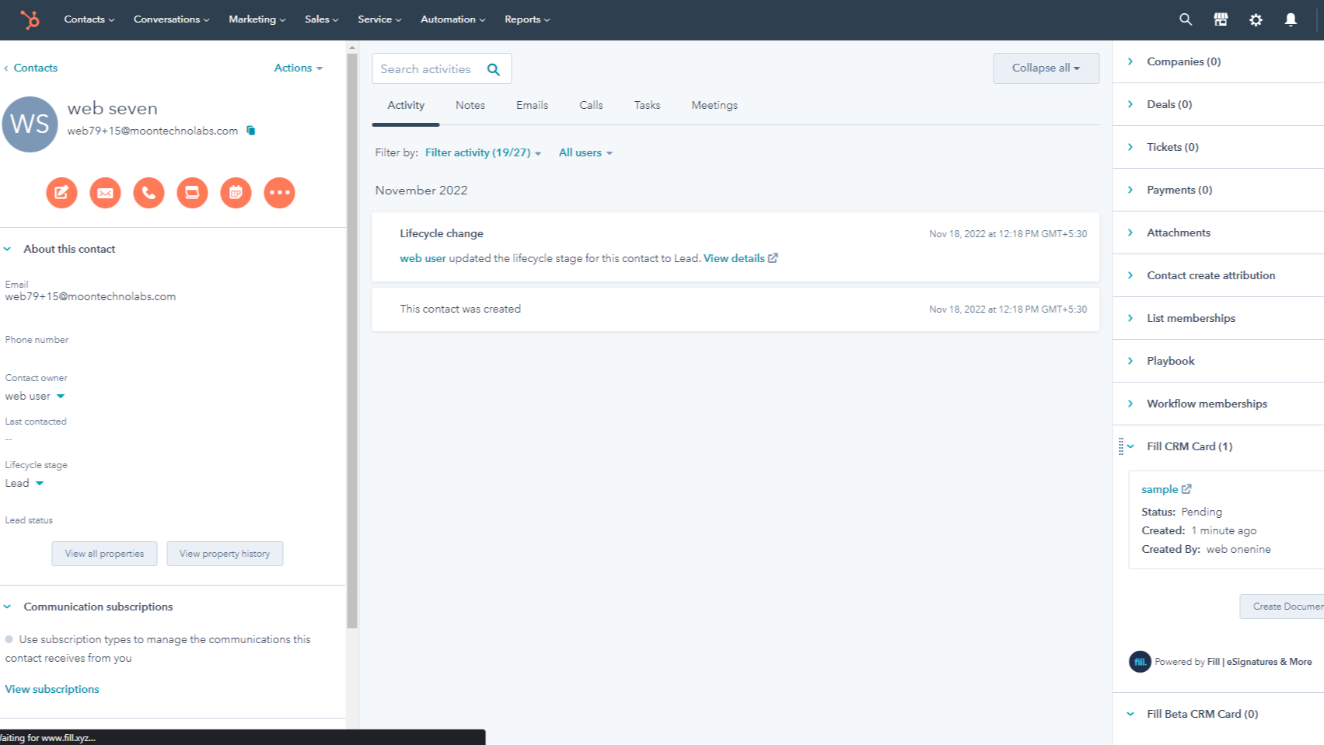1324x745 pixels.
Task: Create a note using the pencil icon
Action: coord(61,192)
